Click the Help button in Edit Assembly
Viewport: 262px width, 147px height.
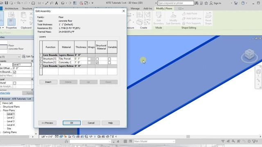pyautogui.click(x=111, y=123)
